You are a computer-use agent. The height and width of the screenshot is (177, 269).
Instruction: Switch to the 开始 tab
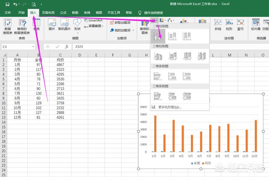coord(21,13)
